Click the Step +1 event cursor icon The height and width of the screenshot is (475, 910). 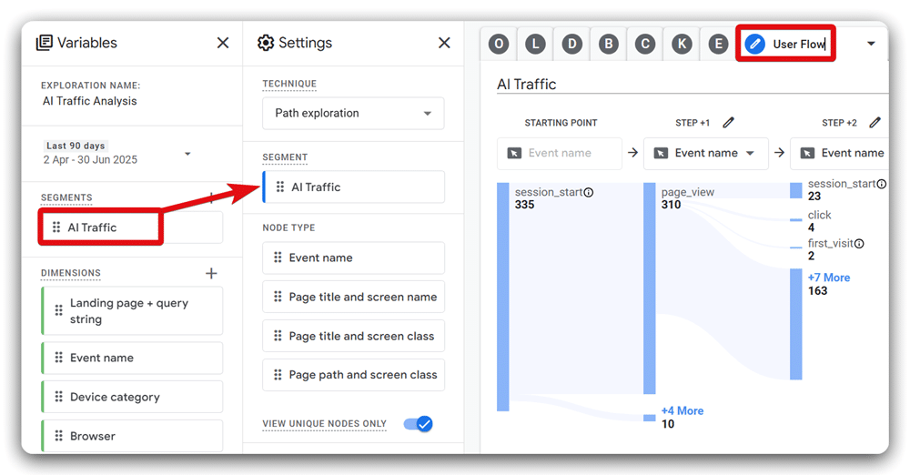click(x=661, y=153)
